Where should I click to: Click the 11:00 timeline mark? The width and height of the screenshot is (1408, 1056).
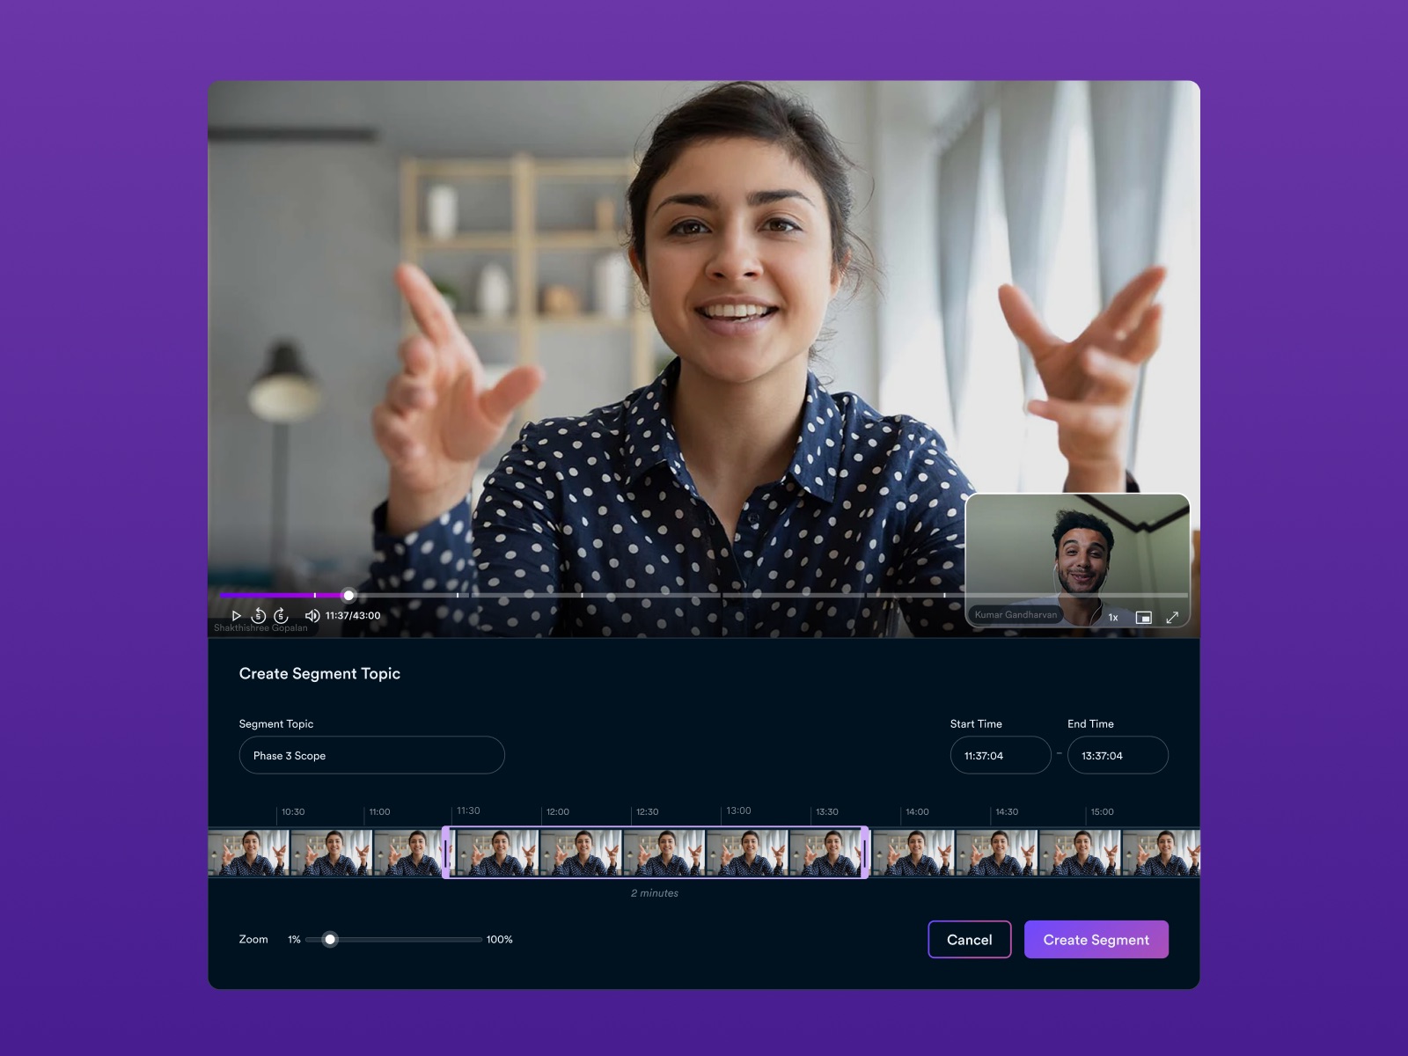379,812
